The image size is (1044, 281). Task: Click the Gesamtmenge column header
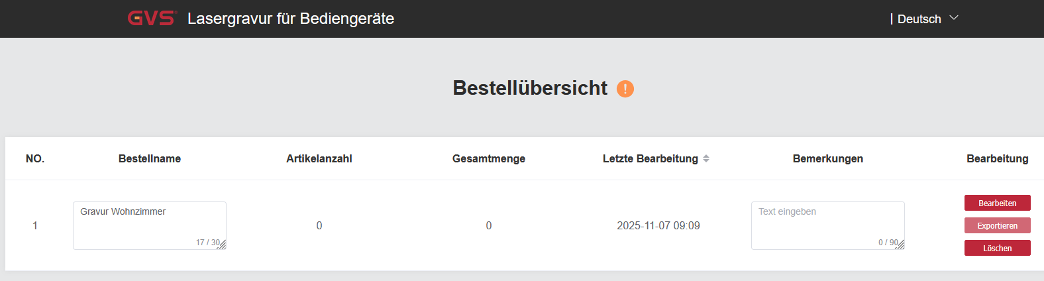coord(489,158)
